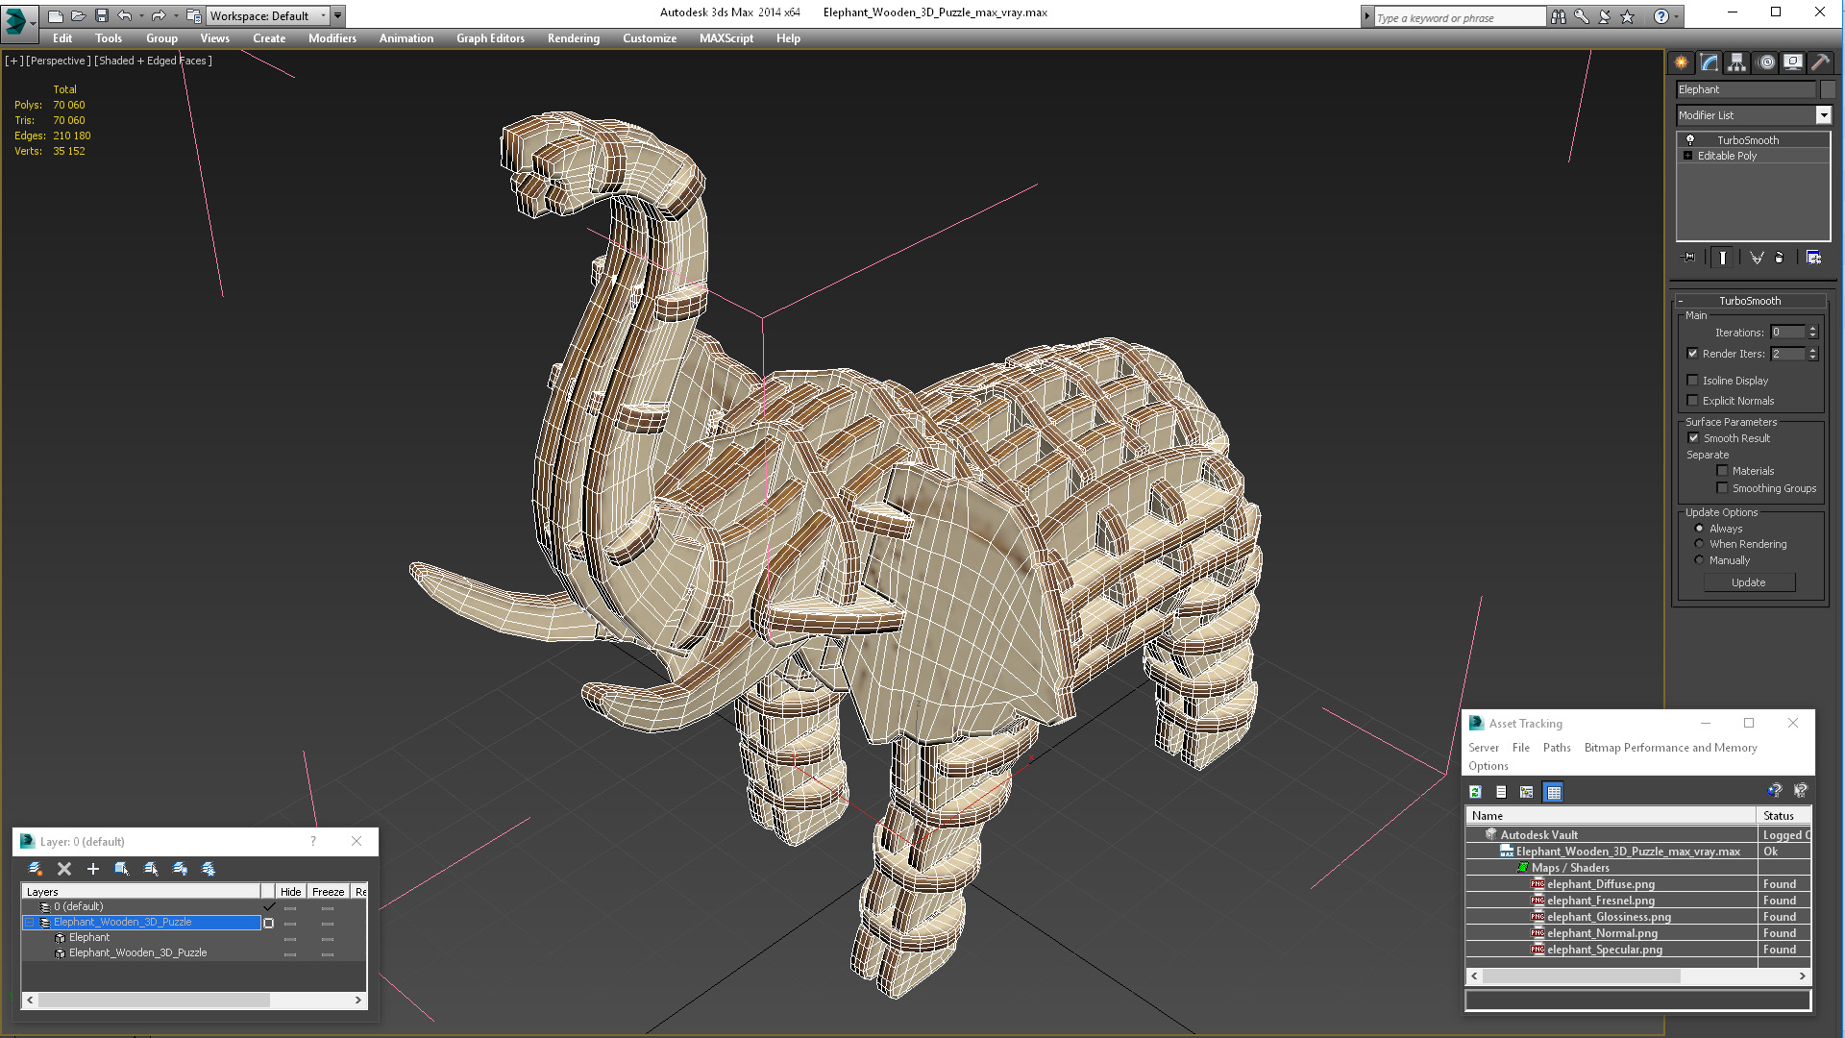Screen dimensions: 1845x1038
Task: Click the Open File toolbar icon
Action: (78, 15)
